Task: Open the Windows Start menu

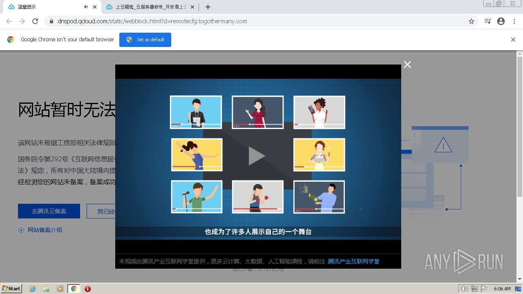Action: point(11,289)
